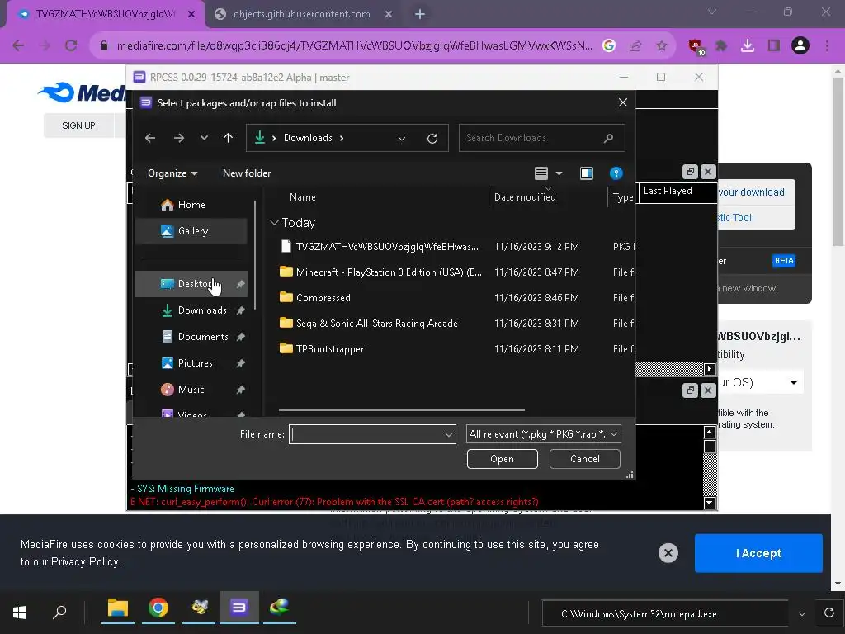Open the Windows Start menu
Screen dimensions: 845x634
(x=20, y=613)
